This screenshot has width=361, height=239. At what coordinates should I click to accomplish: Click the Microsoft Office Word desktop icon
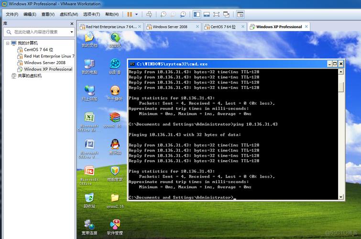[x=89, y=149]
